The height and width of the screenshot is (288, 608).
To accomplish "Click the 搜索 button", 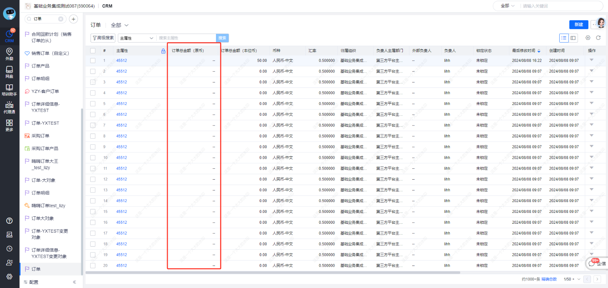I will [x=222, y=38].
